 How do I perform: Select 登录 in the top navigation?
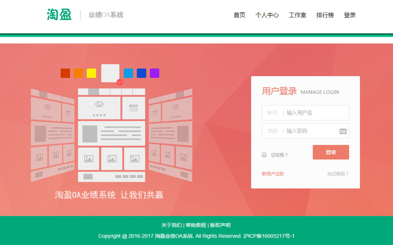pos(350,15)
